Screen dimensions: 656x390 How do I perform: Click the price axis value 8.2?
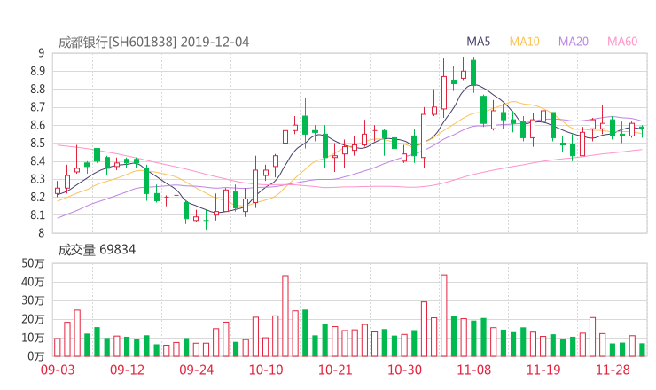tap(37, 197)
